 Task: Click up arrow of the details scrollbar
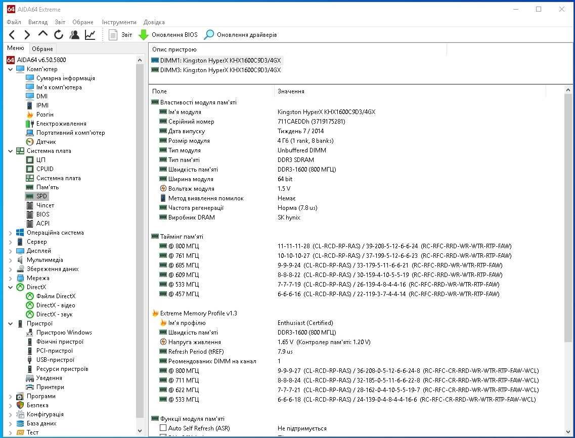(568, 90)
